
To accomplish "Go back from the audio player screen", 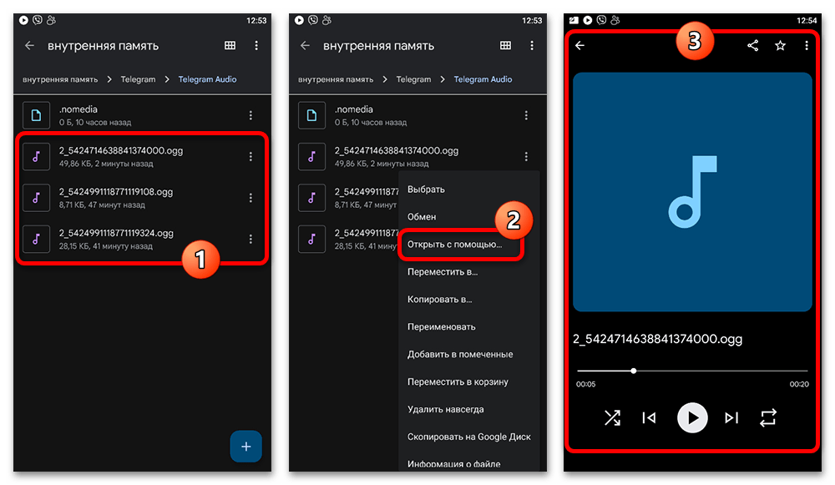I will pos(580,46).
